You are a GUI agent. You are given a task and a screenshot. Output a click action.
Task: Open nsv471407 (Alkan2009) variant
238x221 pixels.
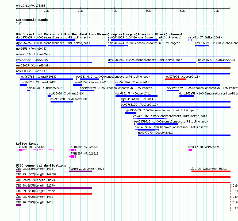coord(190,40)
